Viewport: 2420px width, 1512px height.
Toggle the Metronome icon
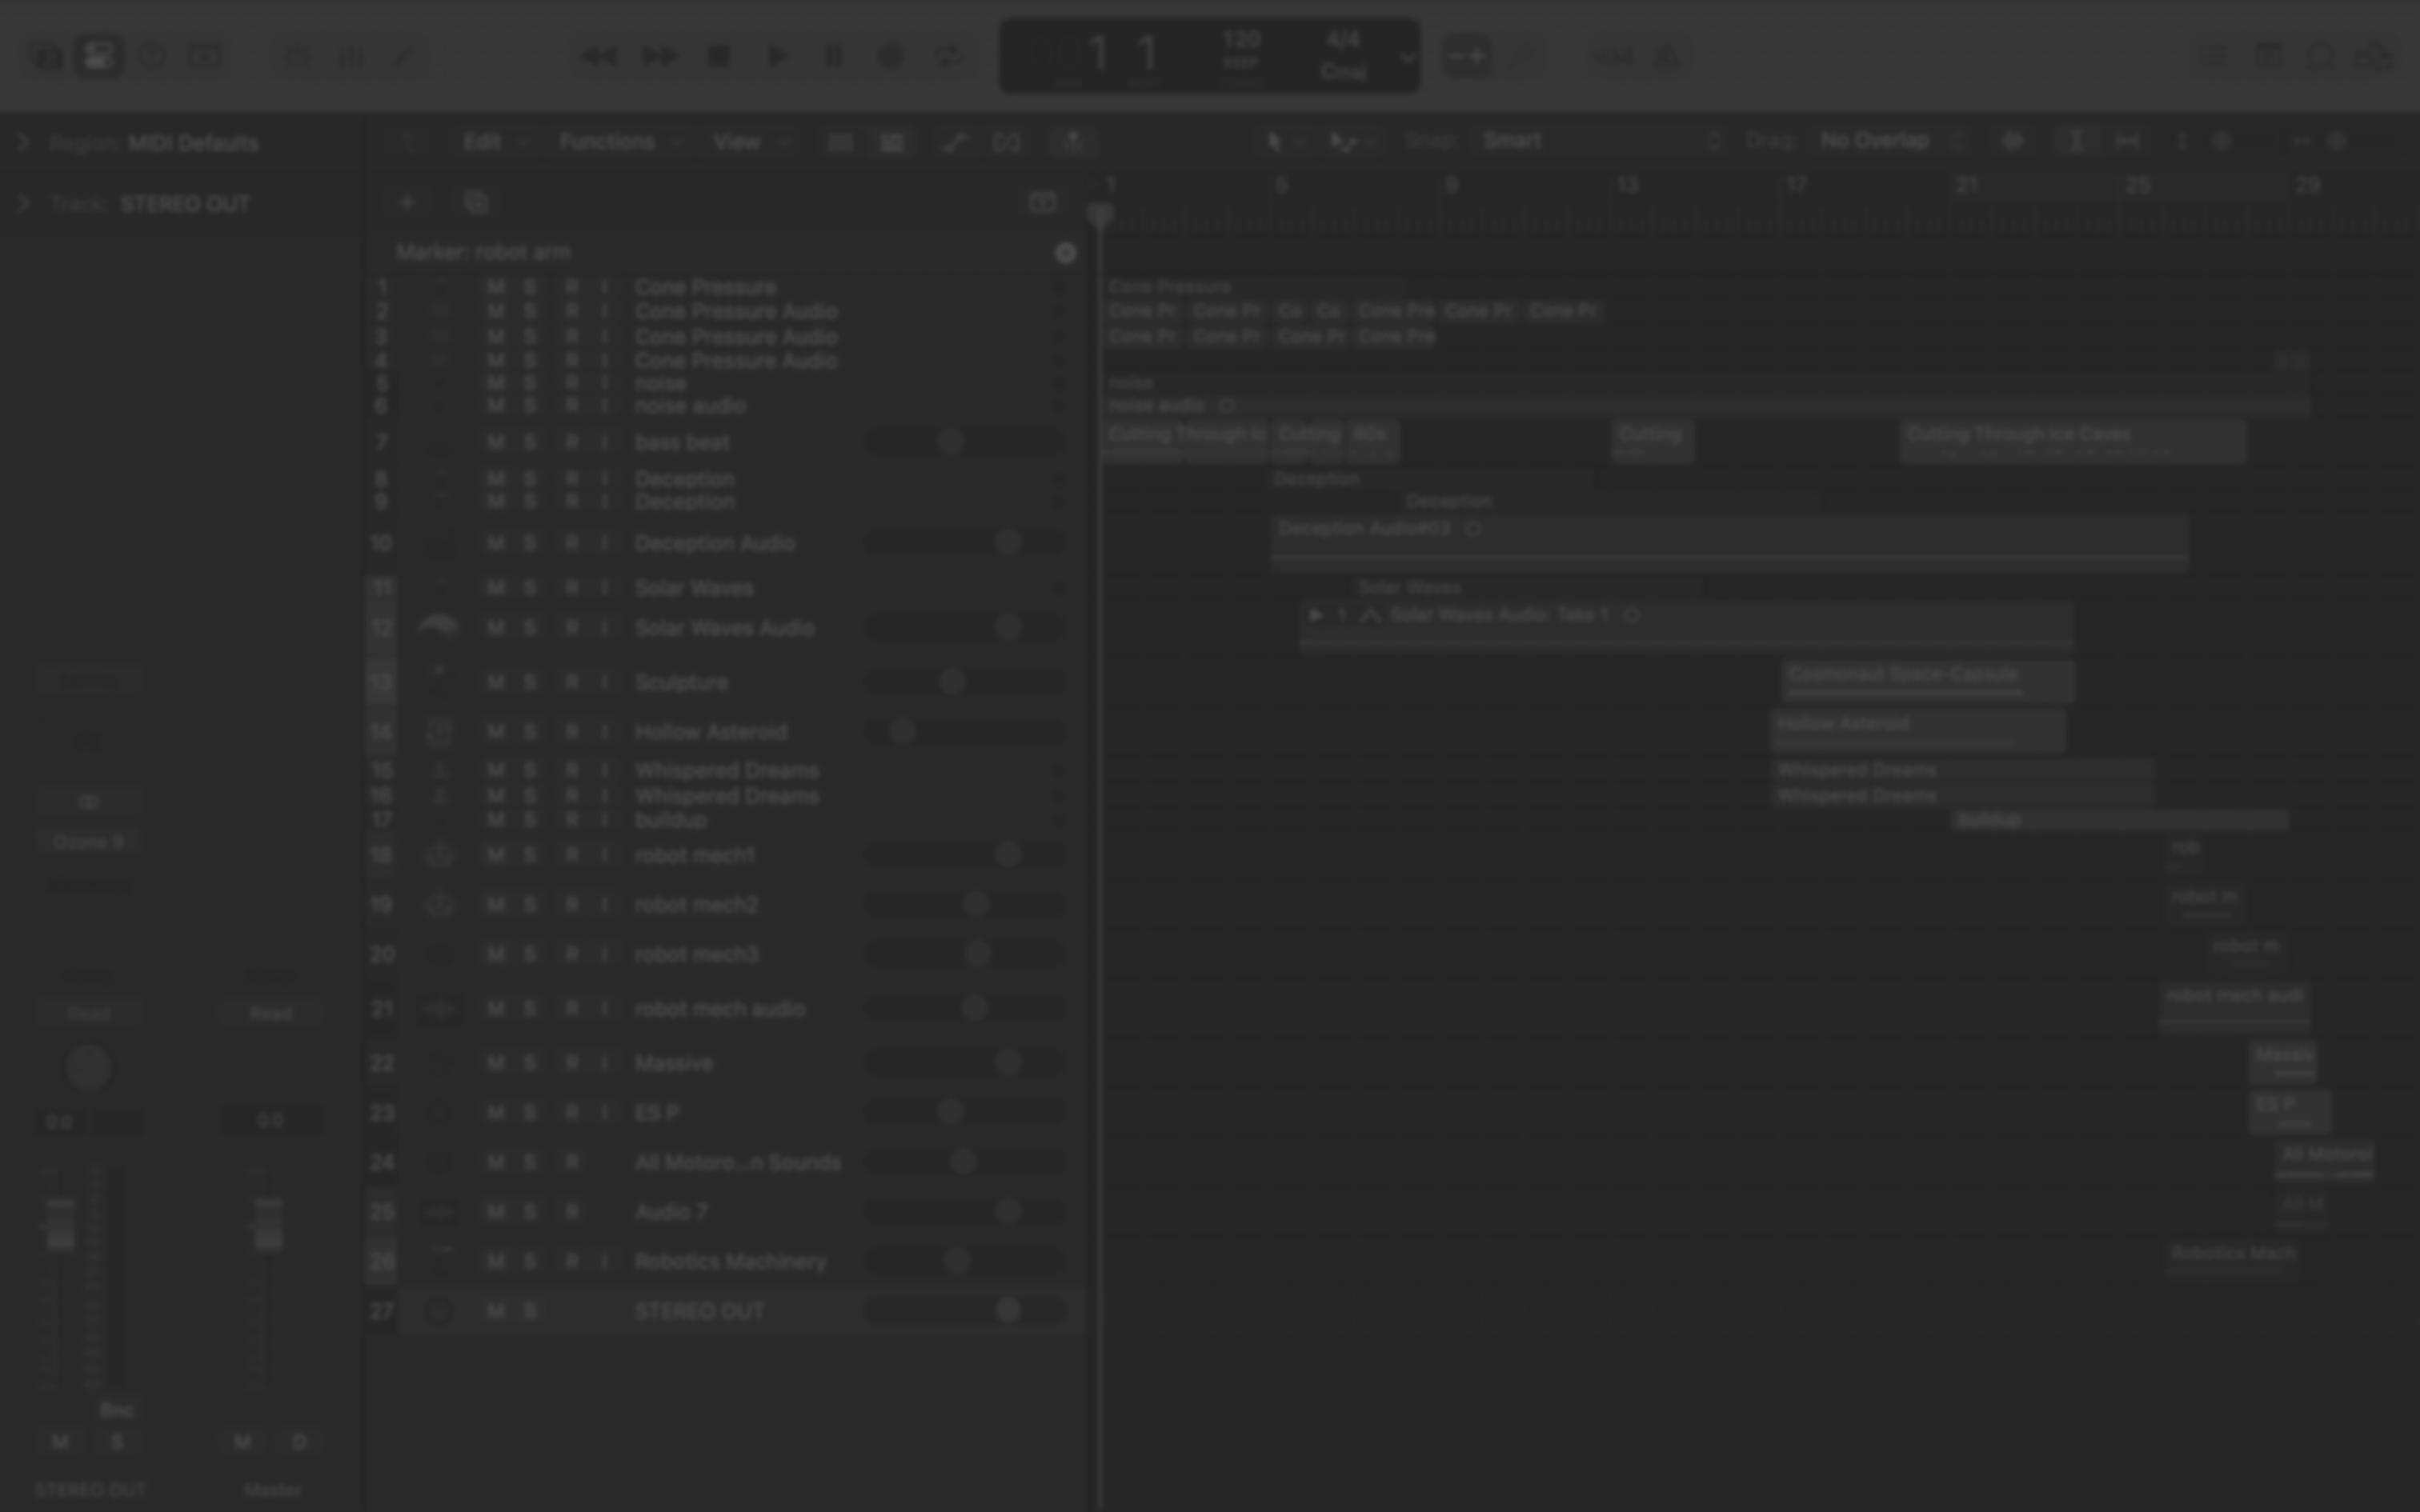[1666, 57]
